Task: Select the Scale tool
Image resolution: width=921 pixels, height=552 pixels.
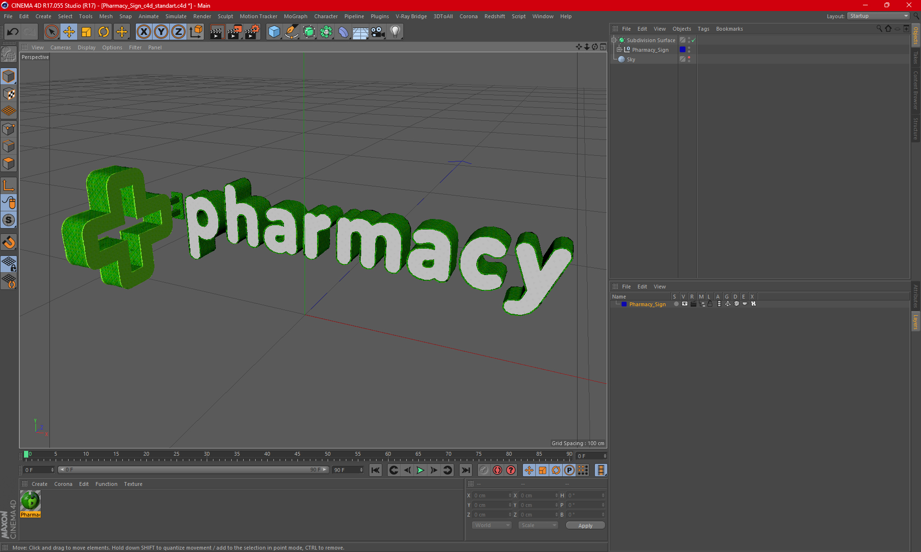Action: click(86, 32)
